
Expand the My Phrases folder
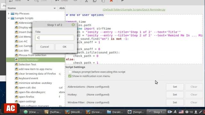click(9, 13)
